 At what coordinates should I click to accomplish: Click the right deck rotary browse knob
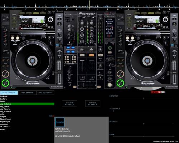tap(165, 19)
